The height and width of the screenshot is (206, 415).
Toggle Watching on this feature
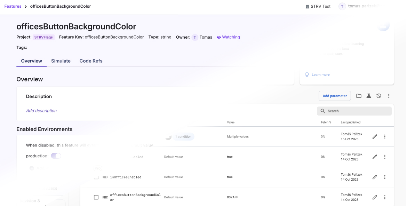tap(228, 37)
